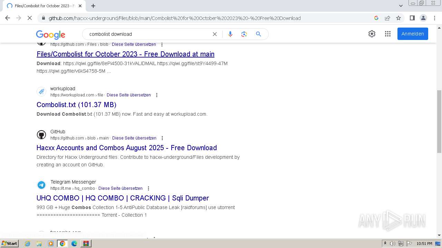Open the network tray icon
Image resolution: width=442 pixels, height=248 pixels.
tap(401, 244)
